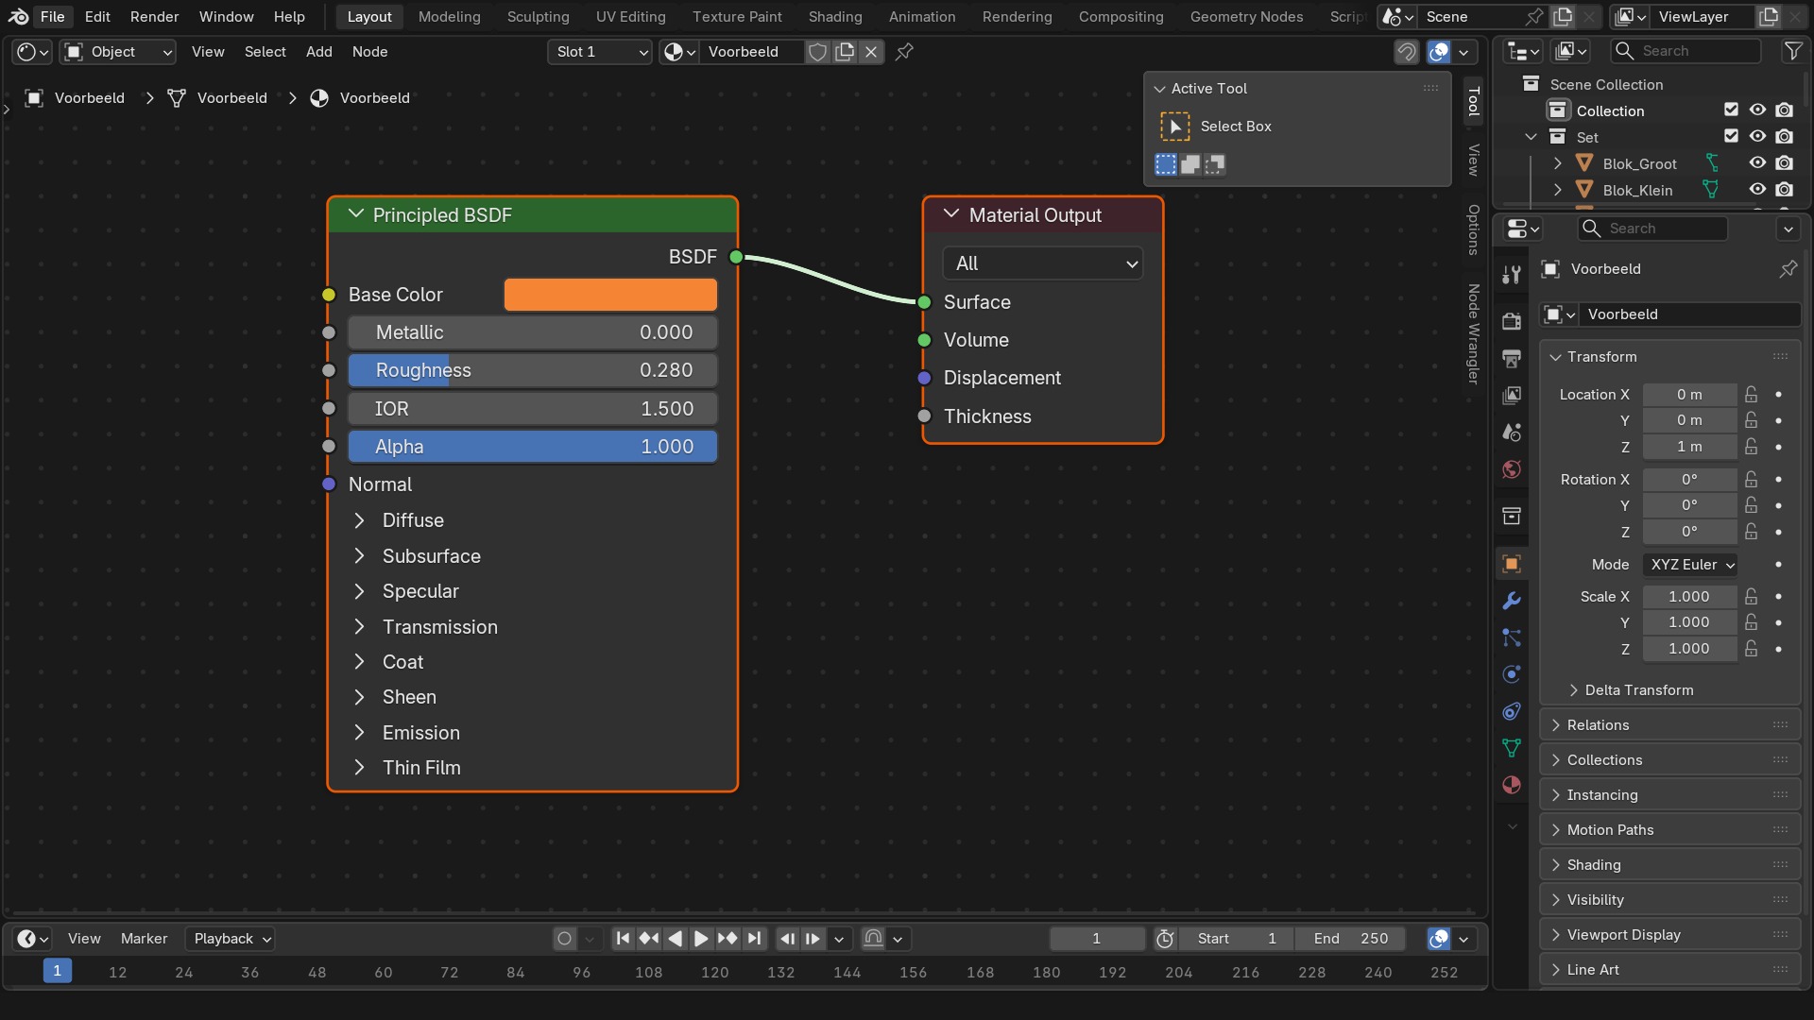1814x1020 pixels.
Task: Open the Object Data (mesh) properties tab
Action: [x=1512, y=748]
